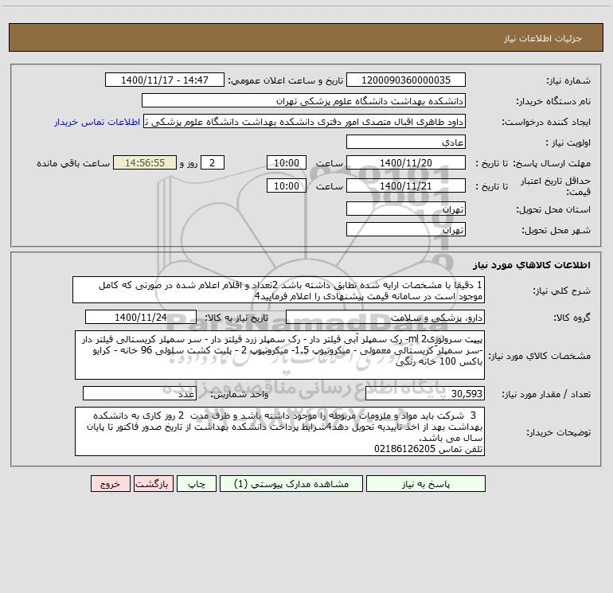Click the بازگشت back button
Viewport: 613px width, 593px height.
pos(153,483)
